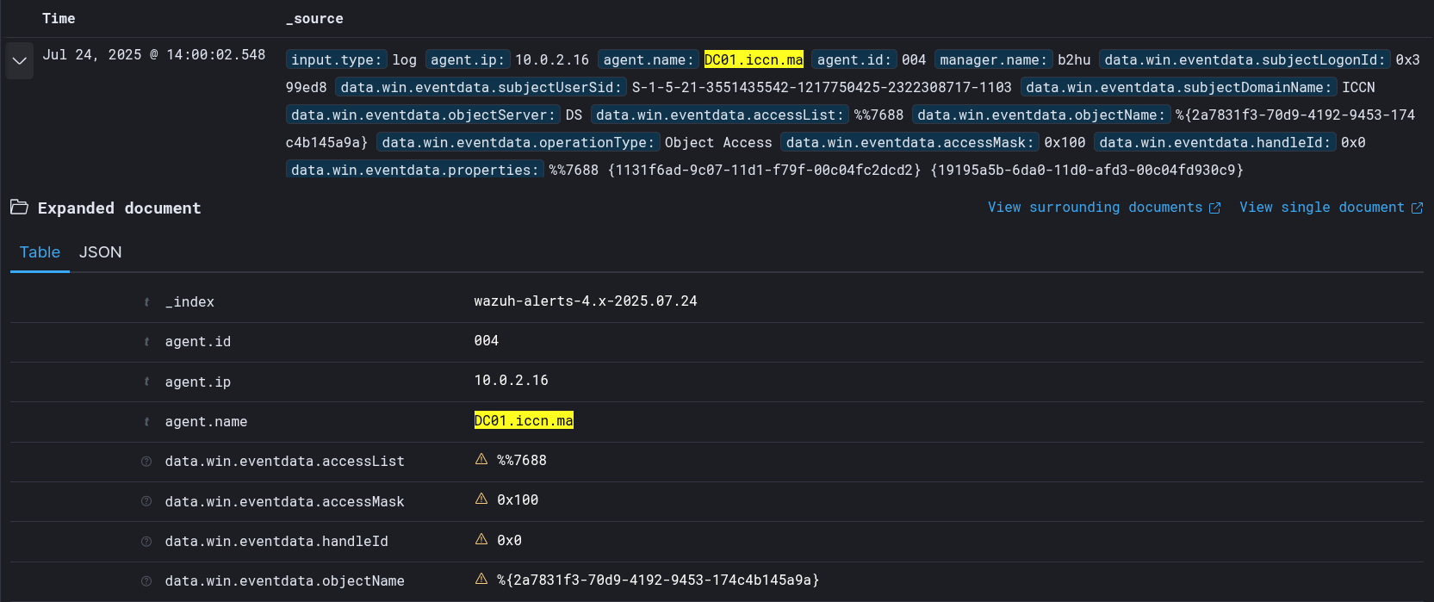Select the Table tab
Image resolution: width=1434 pixels, height=602 pixels.
[40, 252]
